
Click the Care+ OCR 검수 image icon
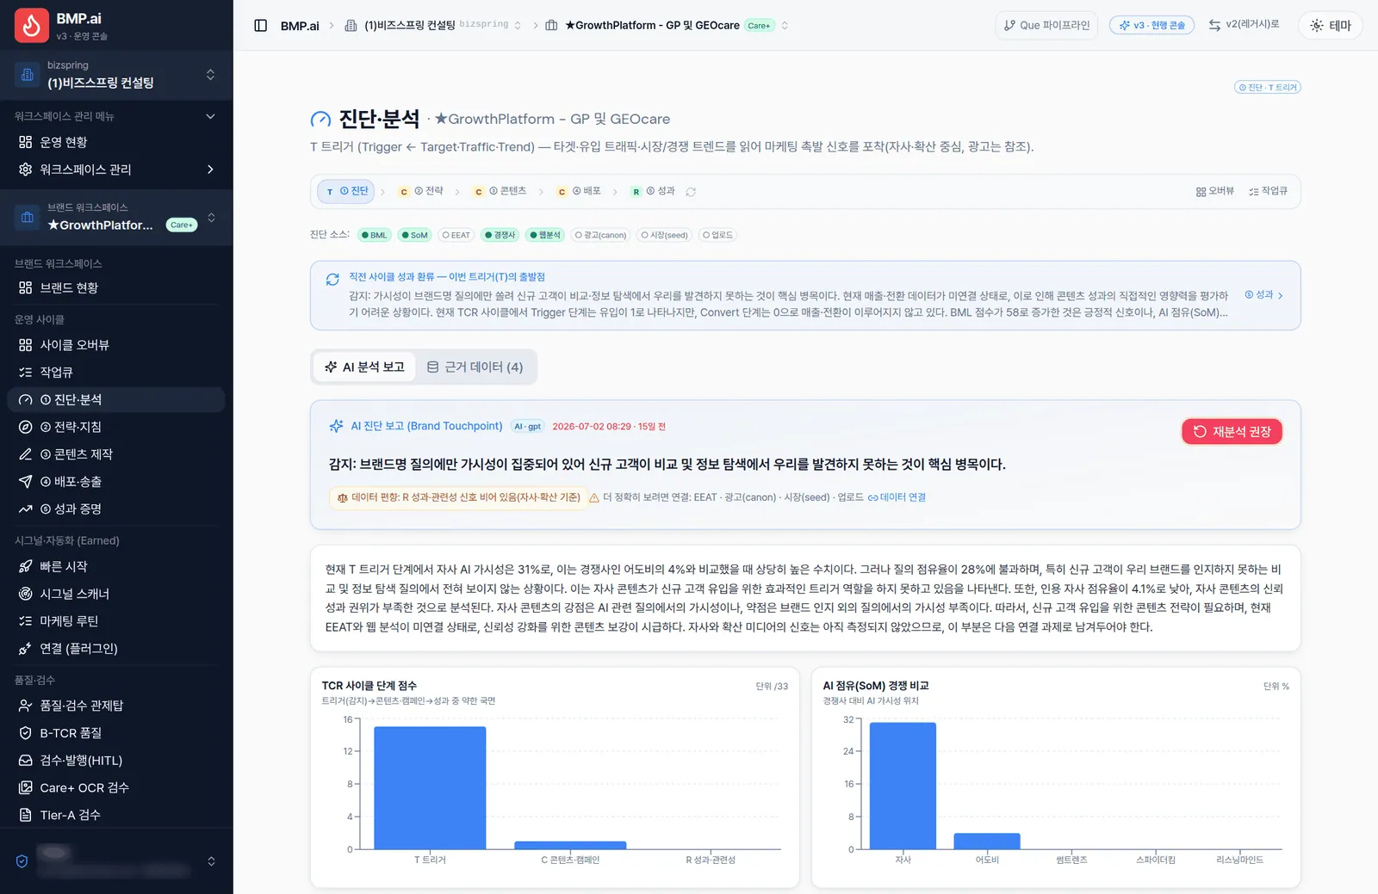pyautogui.click(x=26, y=788)
